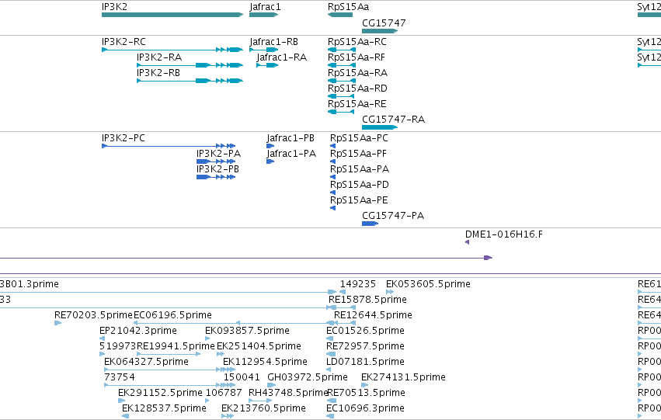Screen dimensions: 661x420
Task: Select EST EK112954.5prime
Action: (229, 370)
